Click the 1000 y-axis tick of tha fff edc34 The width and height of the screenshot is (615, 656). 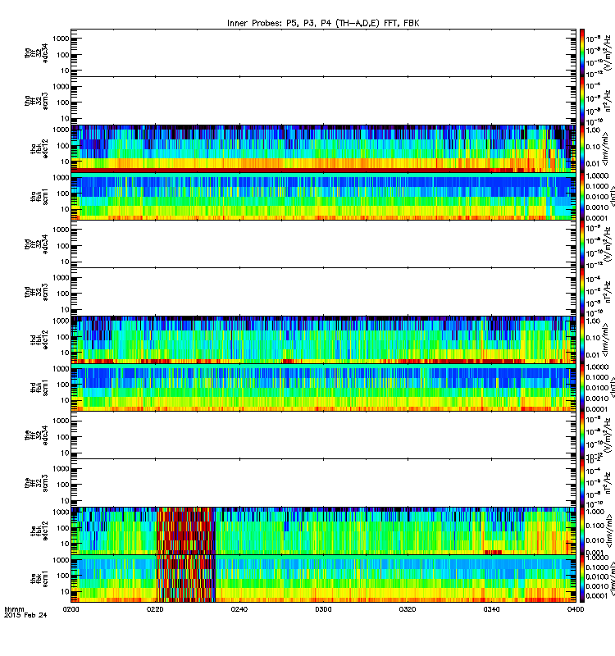pos(61,39)
